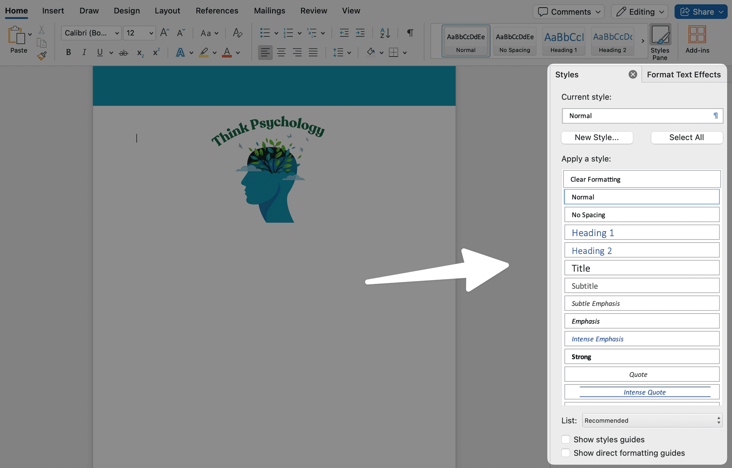
Task: Sort text A to Z
Action: (x=385, y=33)
